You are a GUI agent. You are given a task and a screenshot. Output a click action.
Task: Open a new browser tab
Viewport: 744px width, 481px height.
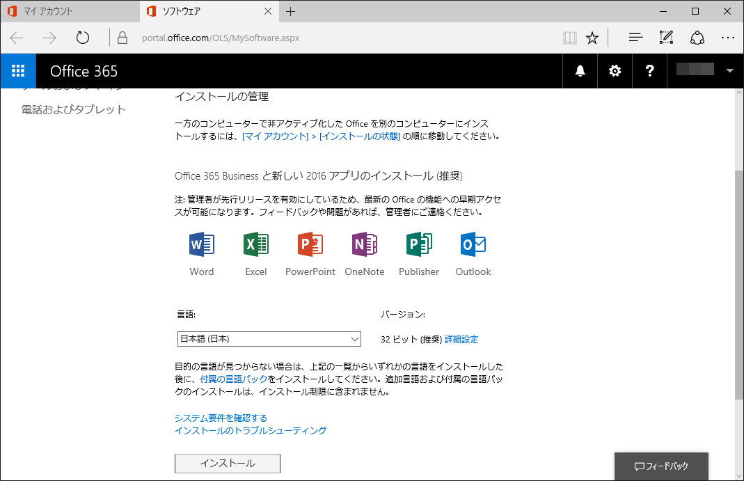(291, 11)
